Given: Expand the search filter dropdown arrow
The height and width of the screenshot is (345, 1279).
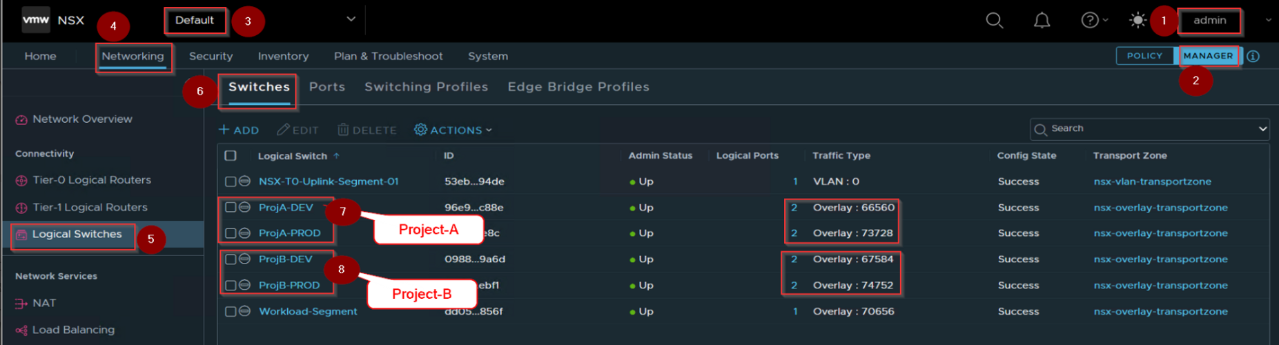Looking at the screenshot, I should click(x=1262, y=129).
